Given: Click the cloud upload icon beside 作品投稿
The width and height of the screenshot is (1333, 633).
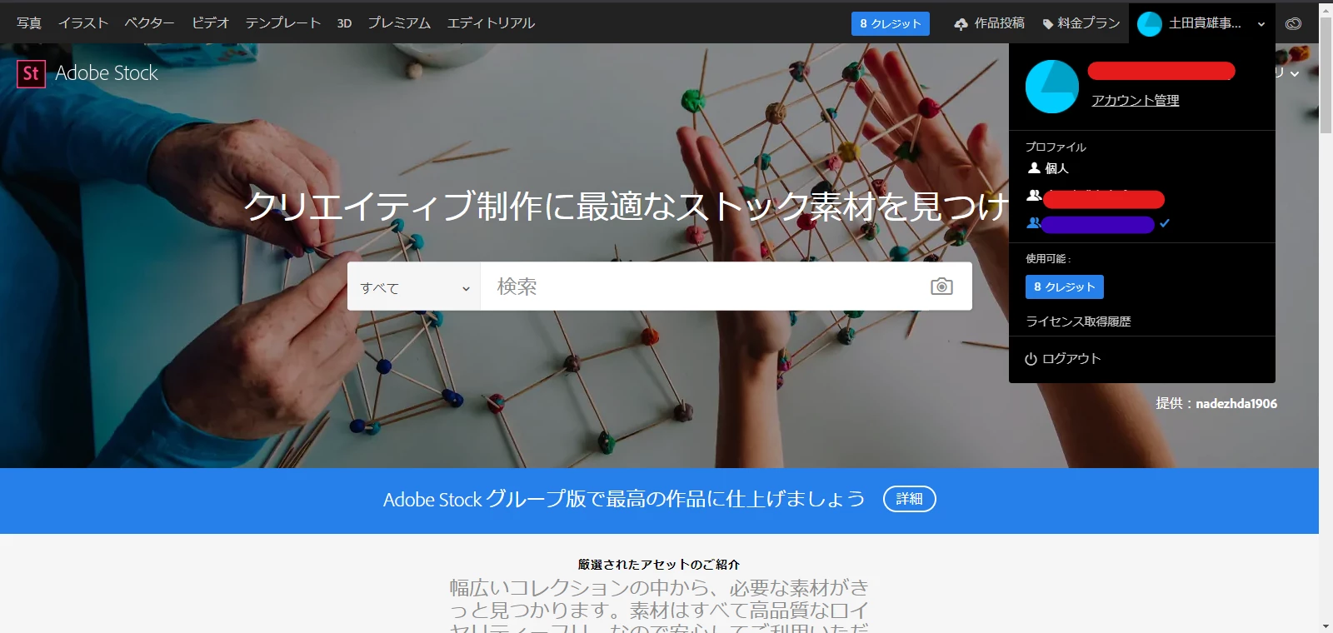Looking at the screenshot, I should pyautogui.click(x=961, y=24).
